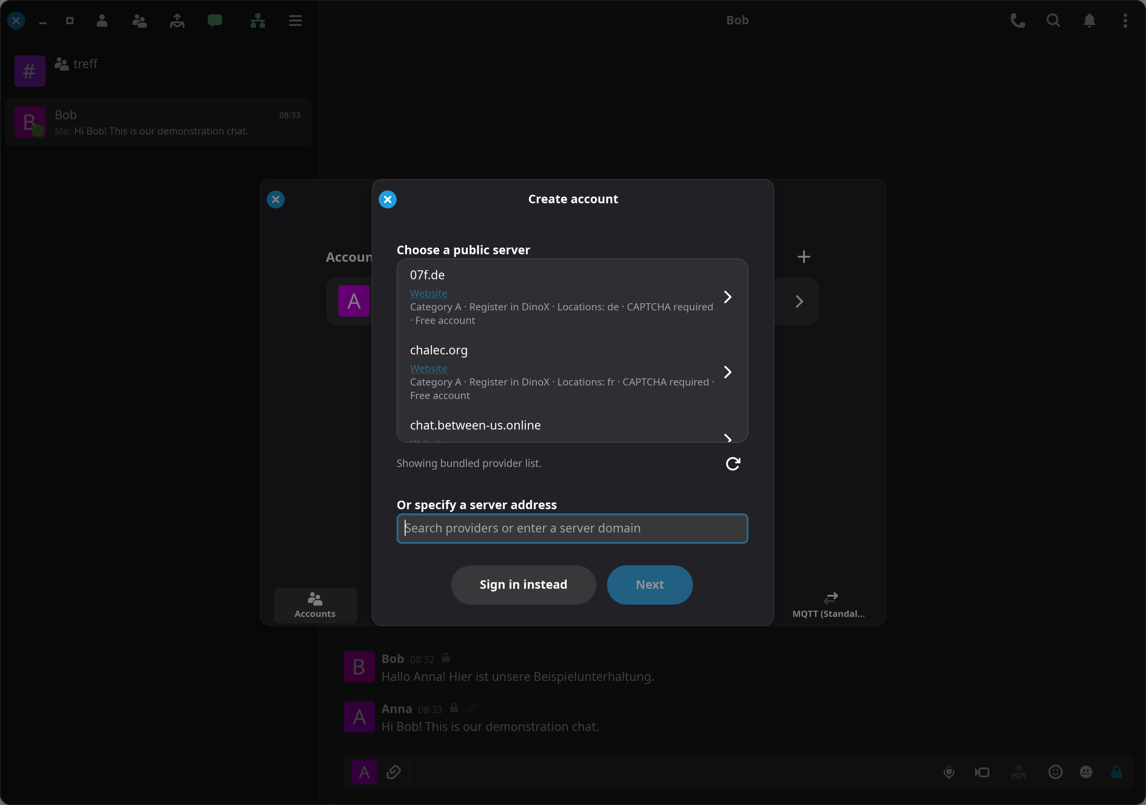Viewport: 1146px width, 805px height.
Task: Click account avatar A in message bar
Action: tap(364, 772)
